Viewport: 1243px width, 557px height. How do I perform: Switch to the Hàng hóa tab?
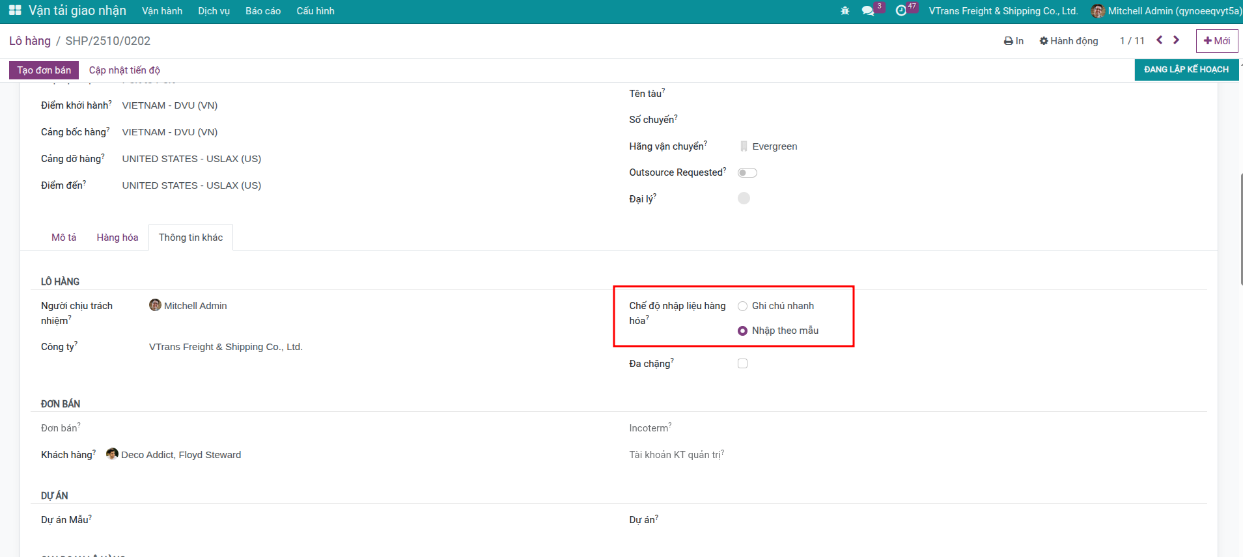(117, 238)
